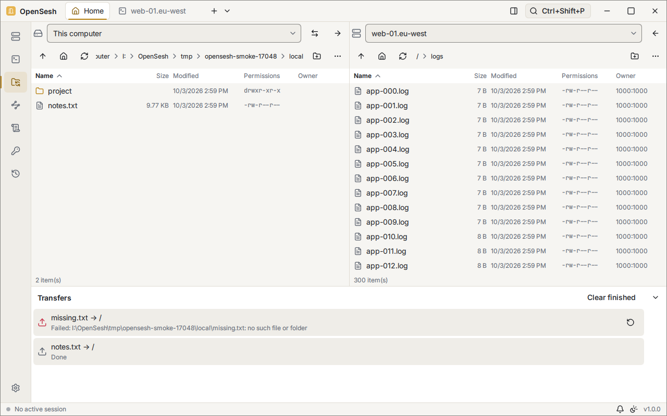667x416 pixels.
Task: Click the transfer-to-local left arrow
Action: tap(656, 33)
